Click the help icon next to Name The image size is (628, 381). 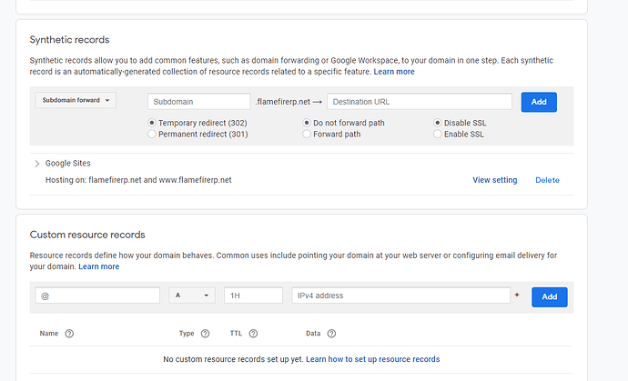(x=69, y=334)
